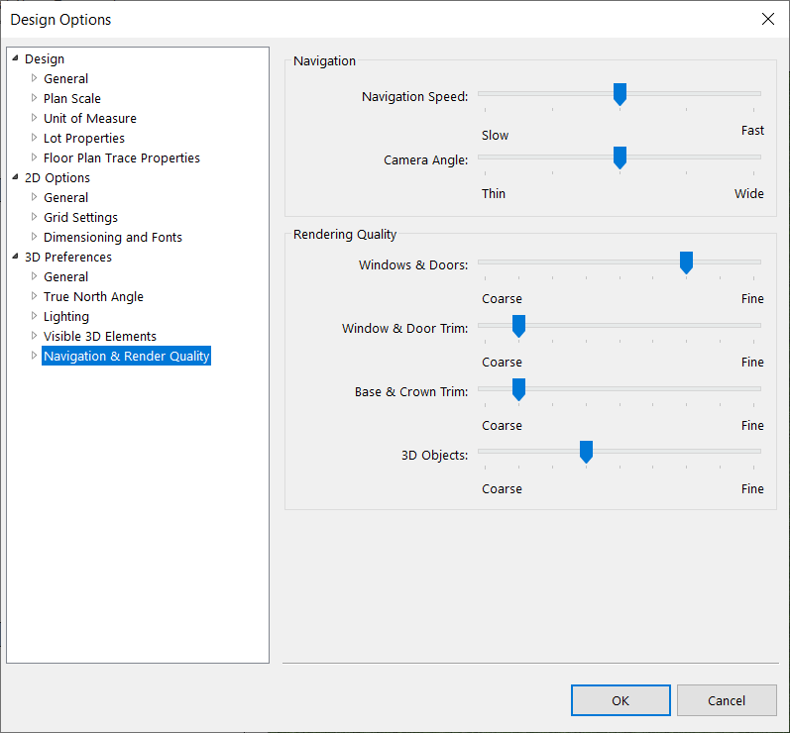Select Plan Scale in the tree

[72, 98]
